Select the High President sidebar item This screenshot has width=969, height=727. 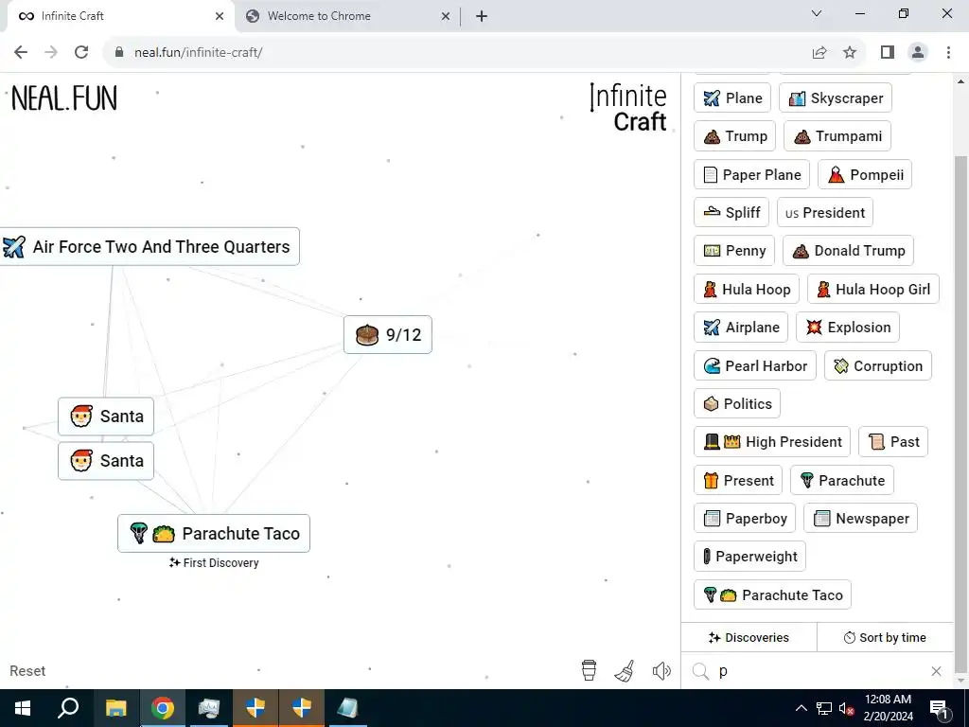[x=772, y=441]
